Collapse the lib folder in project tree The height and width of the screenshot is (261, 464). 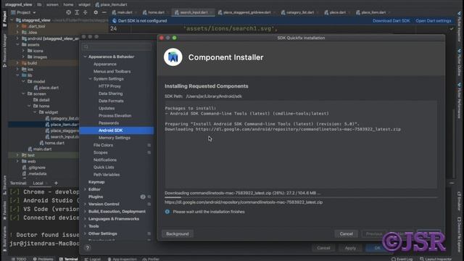(17, 75)
